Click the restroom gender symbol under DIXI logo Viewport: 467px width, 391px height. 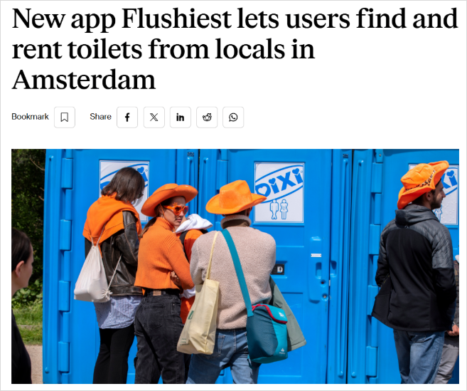pos(279,209)
